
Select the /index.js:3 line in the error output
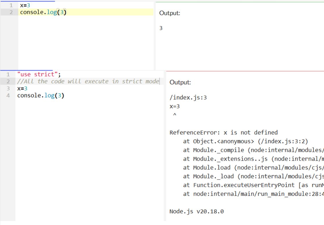[188, 98]
